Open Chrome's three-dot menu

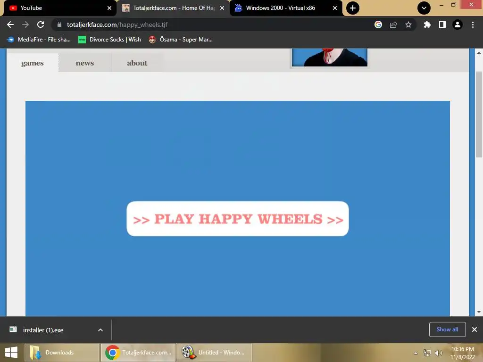pos(473,25)
